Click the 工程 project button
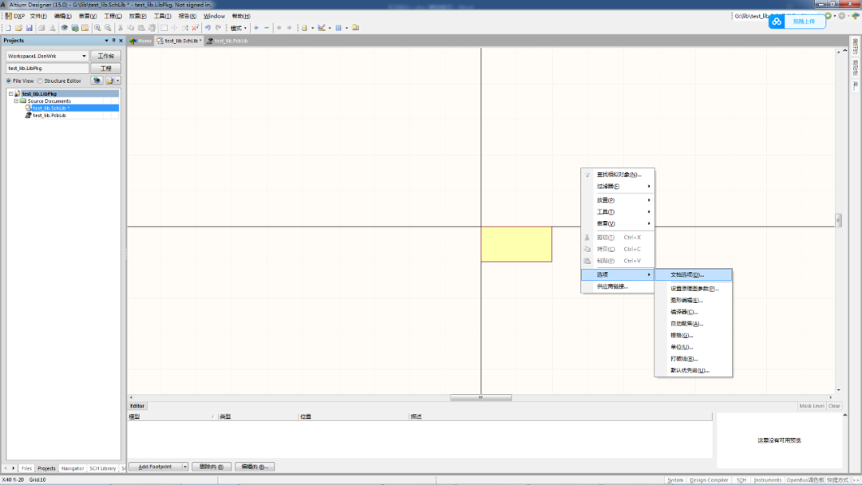Screen dimensions: 862x485 105,68
